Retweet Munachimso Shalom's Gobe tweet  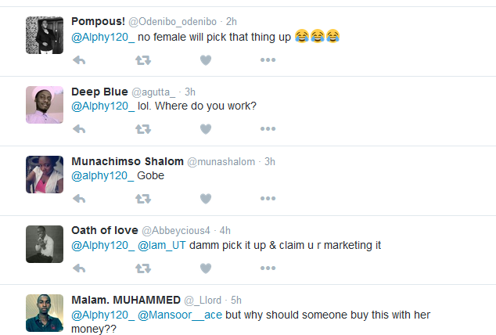(x=143, y=199)
